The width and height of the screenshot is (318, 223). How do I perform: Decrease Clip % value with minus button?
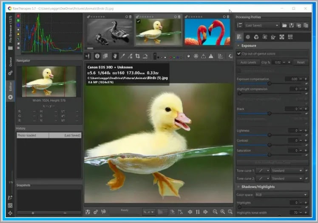click(x=284, y=63)
